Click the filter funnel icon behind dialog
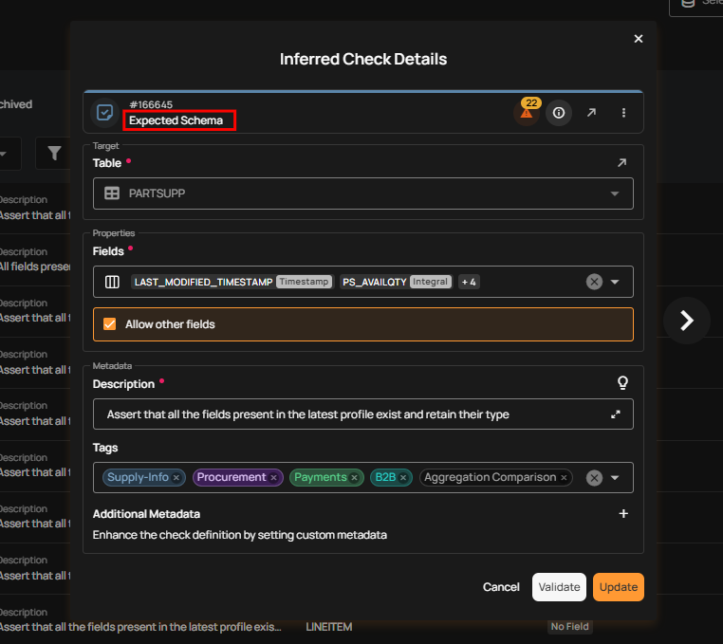Image resolution: width=723 pixels, height=644 pixels. [55, 153]
